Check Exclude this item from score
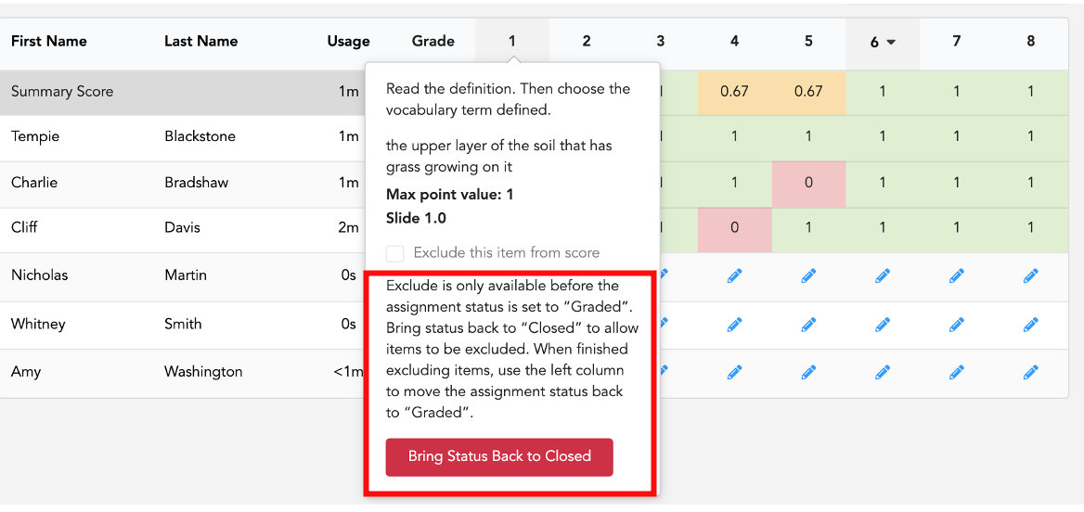Screen dimensions: 1084x512 pos(394,253)
